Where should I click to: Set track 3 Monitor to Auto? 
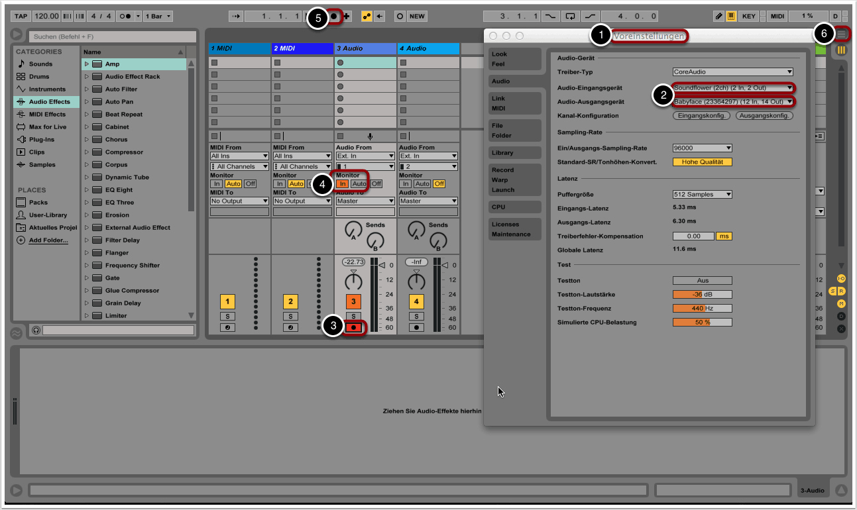(359, 184)
